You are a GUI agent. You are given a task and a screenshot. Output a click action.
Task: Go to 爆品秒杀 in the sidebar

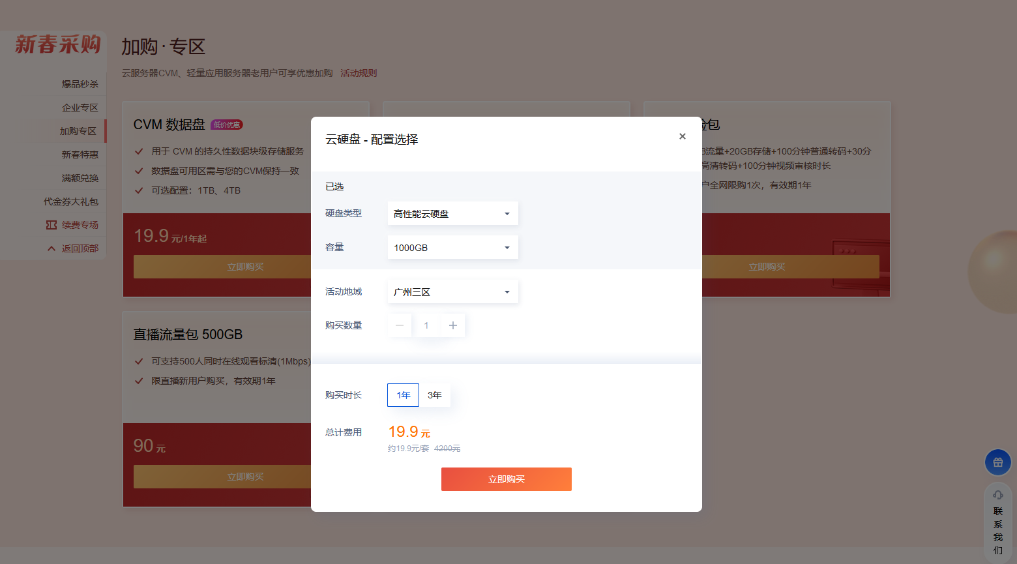pos(80,84)
